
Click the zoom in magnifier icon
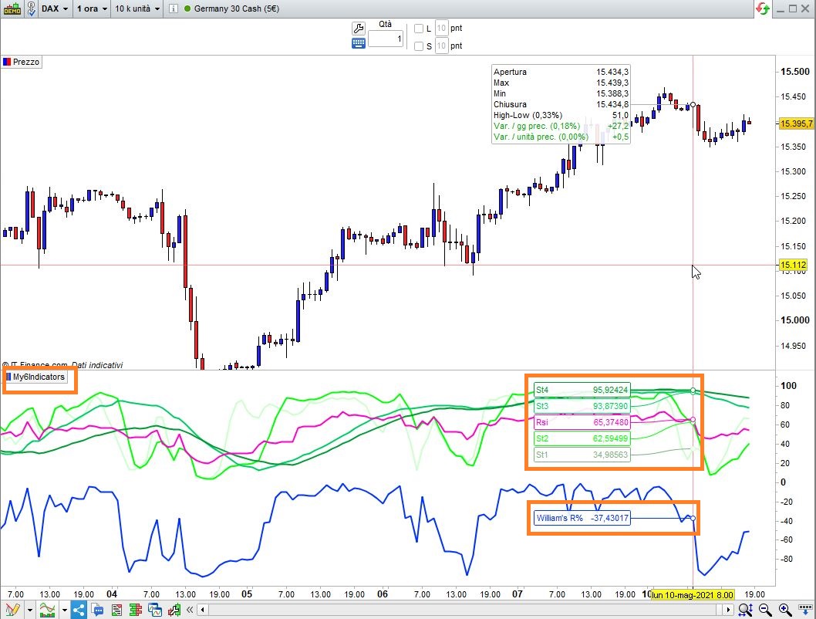tap(785, 610)
